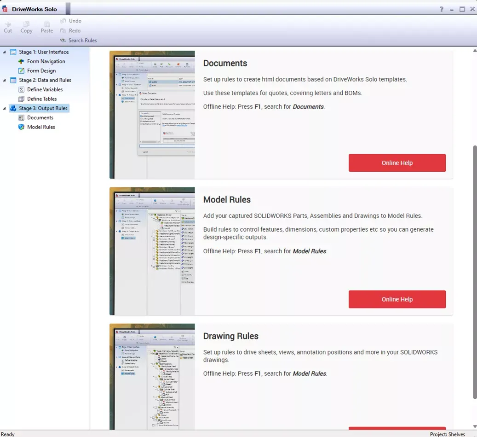Click the Stage 1 User Interface icon
This screenshot has height=437, width=477.
tap(13, 52)
